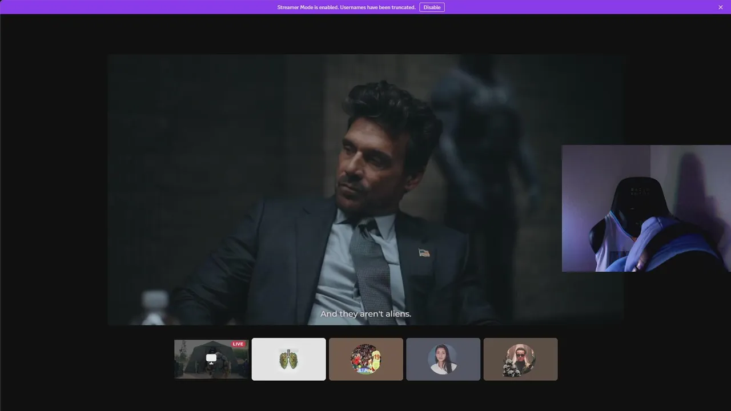
Task: Click the red LIVE badge
Action: (238, 344)
